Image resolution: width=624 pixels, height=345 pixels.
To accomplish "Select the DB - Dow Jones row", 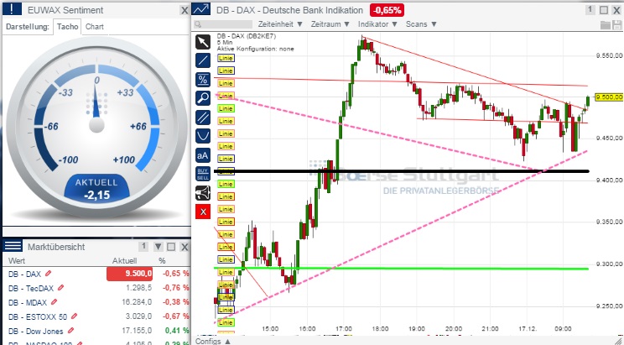I will tap(96, 331).
